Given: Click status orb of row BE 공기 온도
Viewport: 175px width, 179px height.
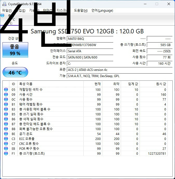Looking at the screenshot, I should pyautogui.click(x=6, y=134).
